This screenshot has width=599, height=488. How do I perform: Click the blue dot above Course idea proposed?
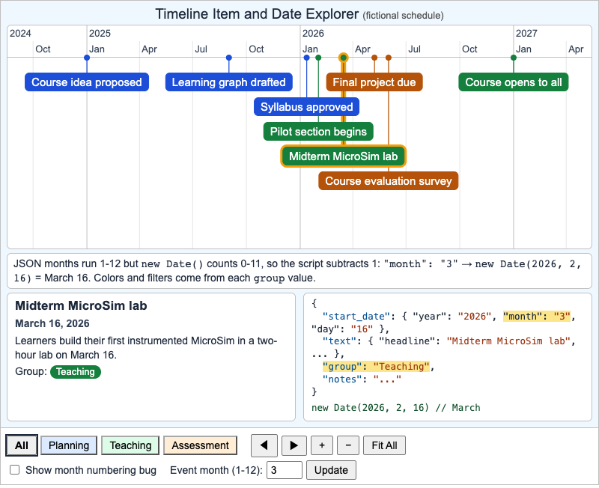[87, 58]
